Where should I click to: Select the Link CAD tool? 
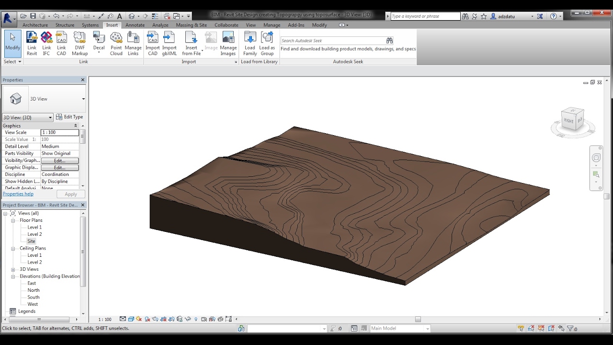pos(61,43)
